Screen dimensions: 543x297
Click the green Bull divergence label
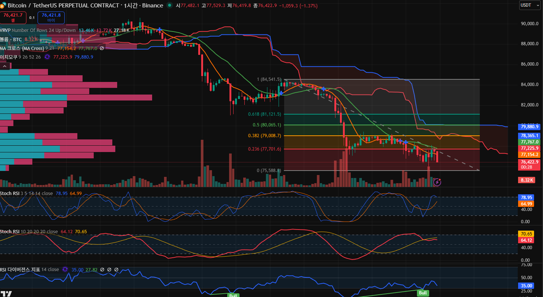[422, 293]
